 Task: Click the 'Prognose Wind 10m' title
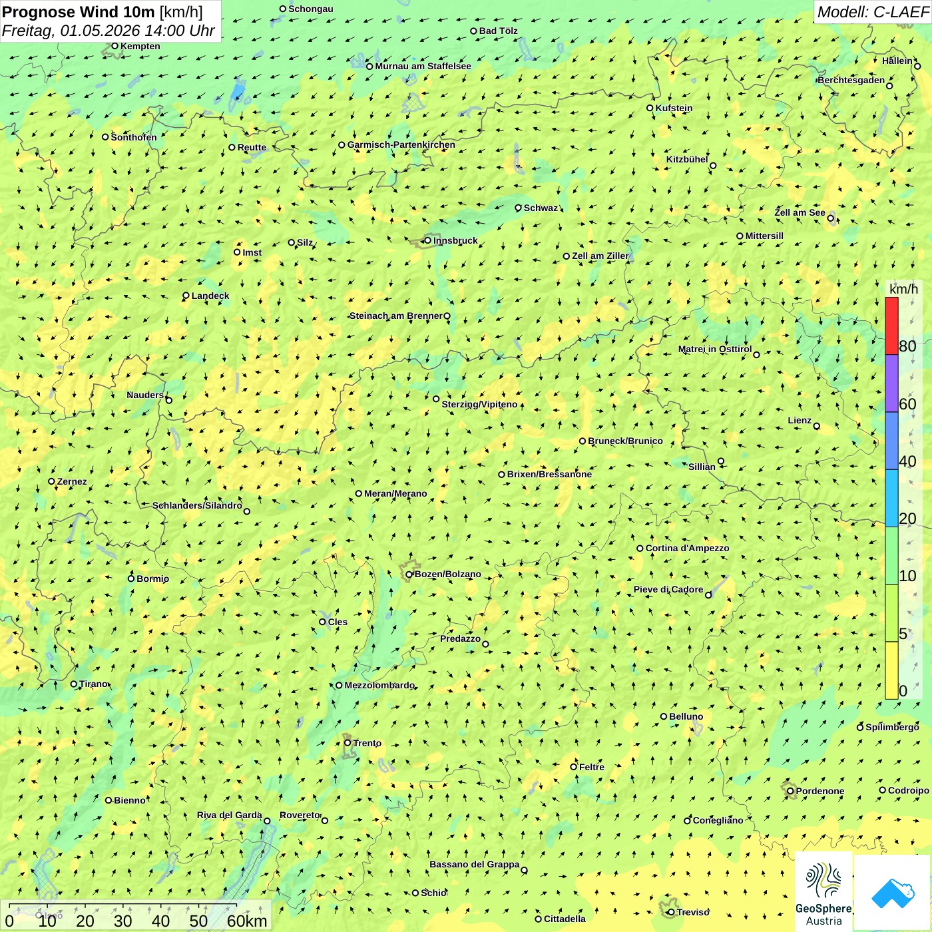pyautogui.click(x=79, y=11)
